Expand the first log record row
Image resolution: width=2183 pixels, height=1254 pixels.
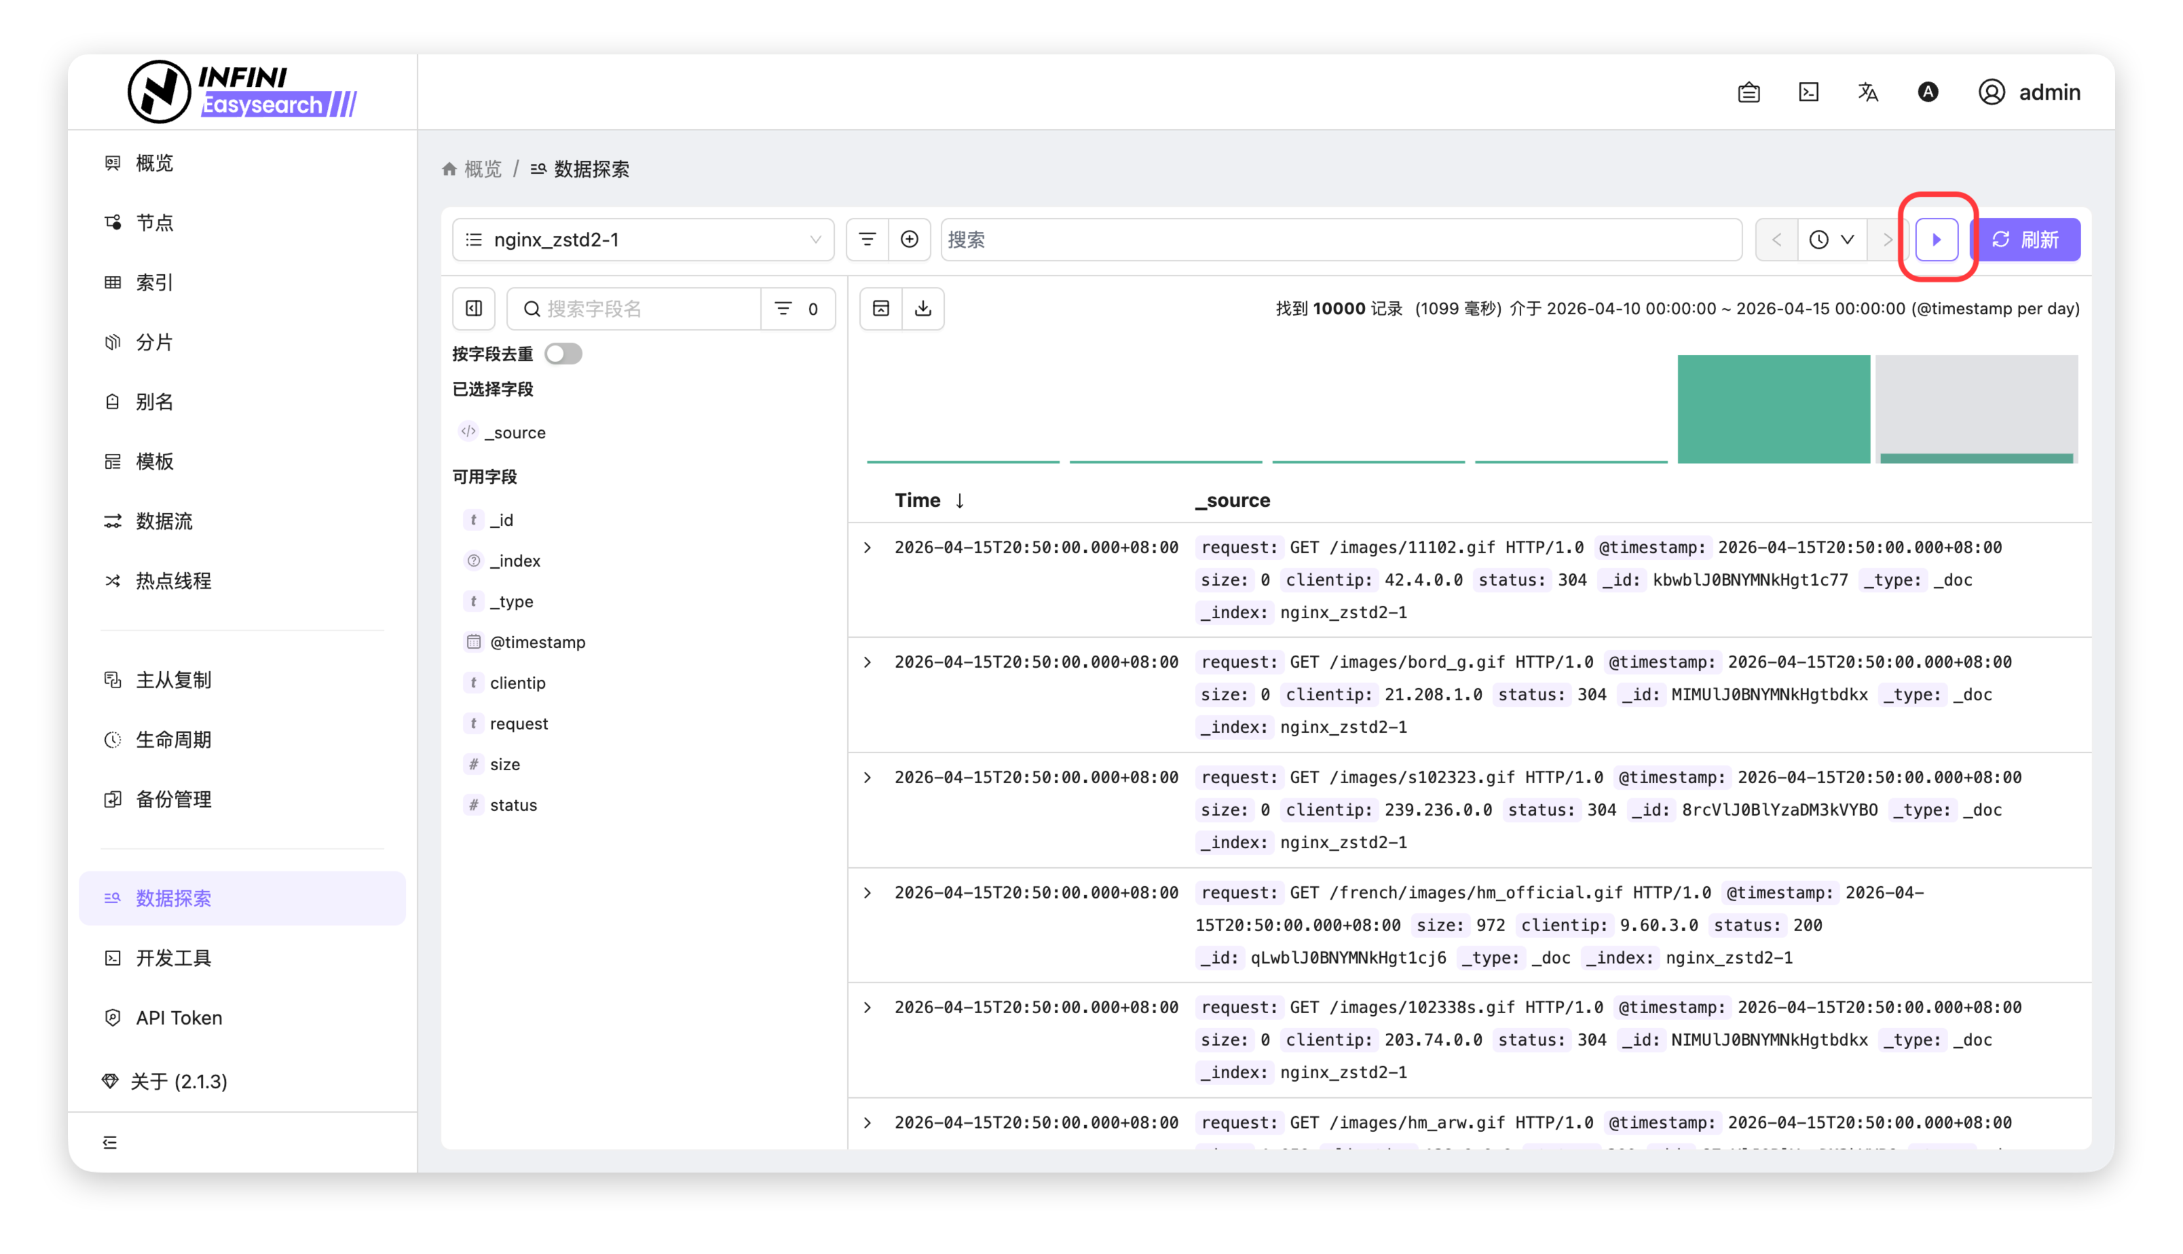point(867,548)
